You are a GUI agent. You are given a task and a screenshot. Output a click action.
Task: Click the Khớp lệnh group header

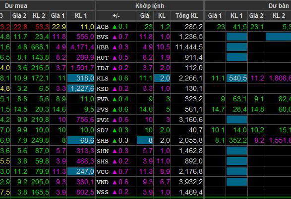150,6
